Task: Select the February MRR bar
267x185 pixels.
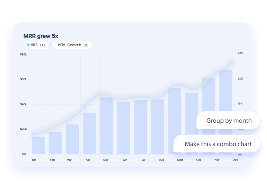Action: coord(55,143)
